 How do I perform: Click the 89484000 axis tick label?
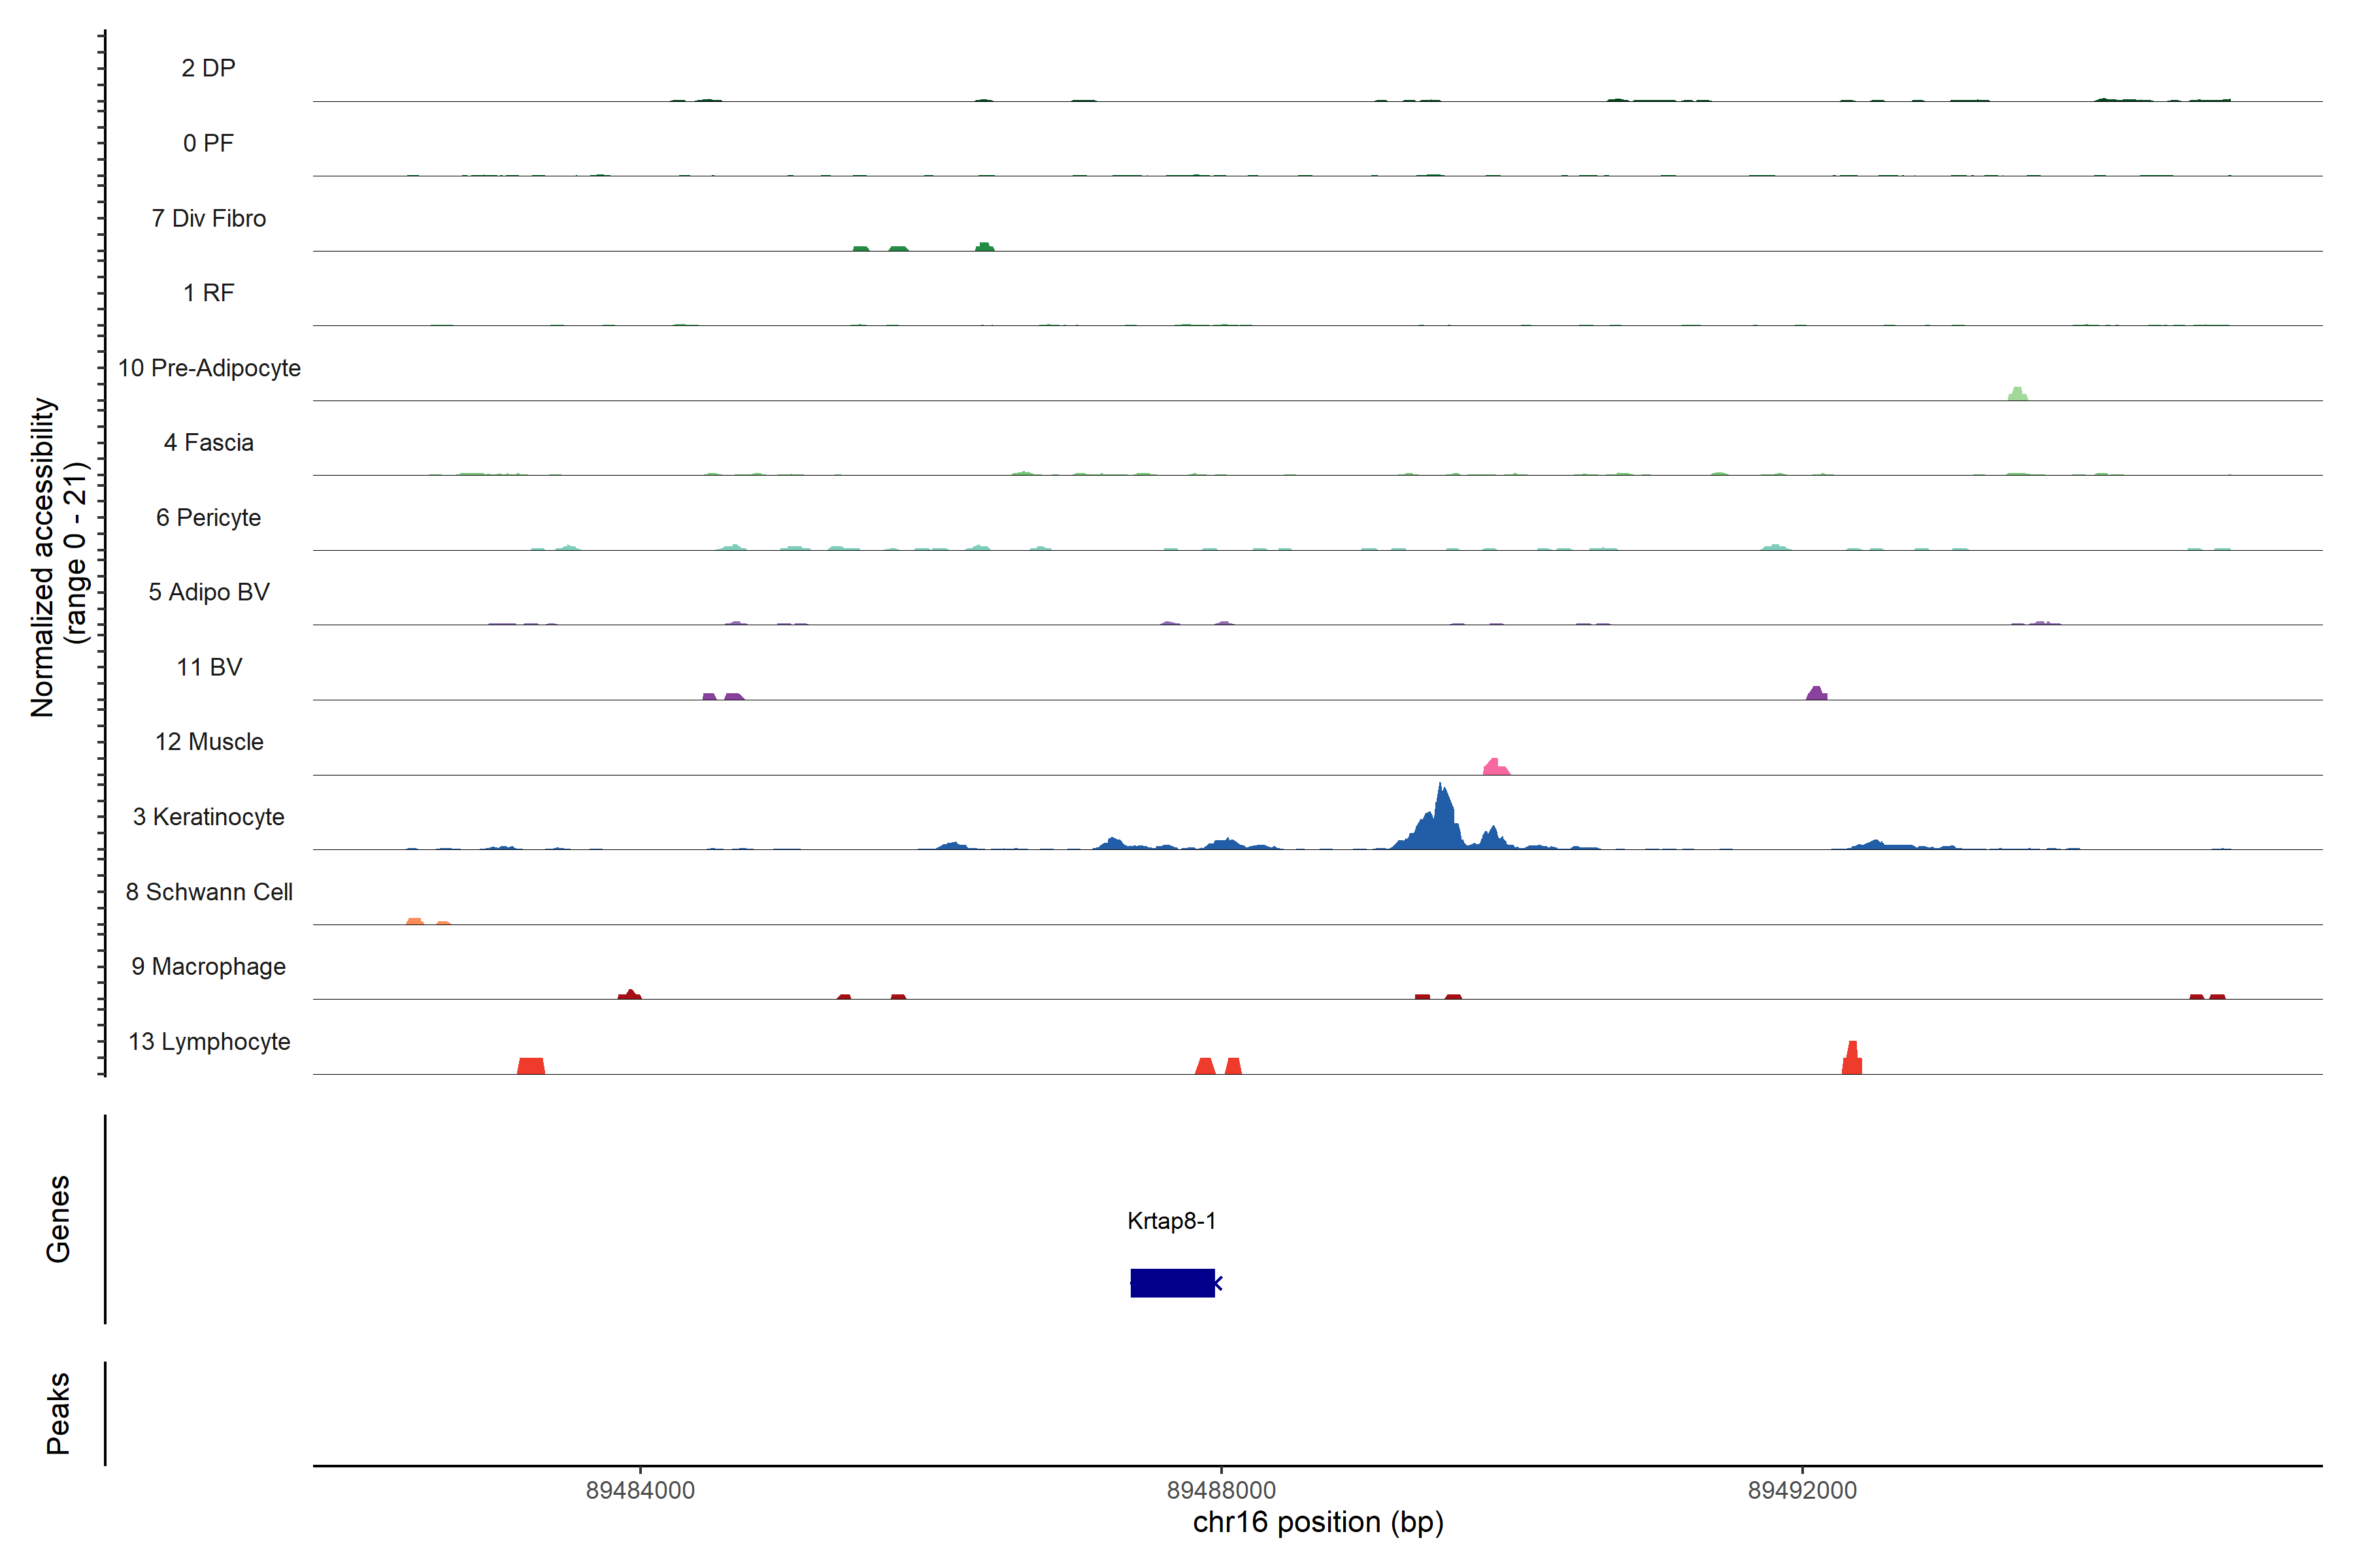click(641, 1490)
